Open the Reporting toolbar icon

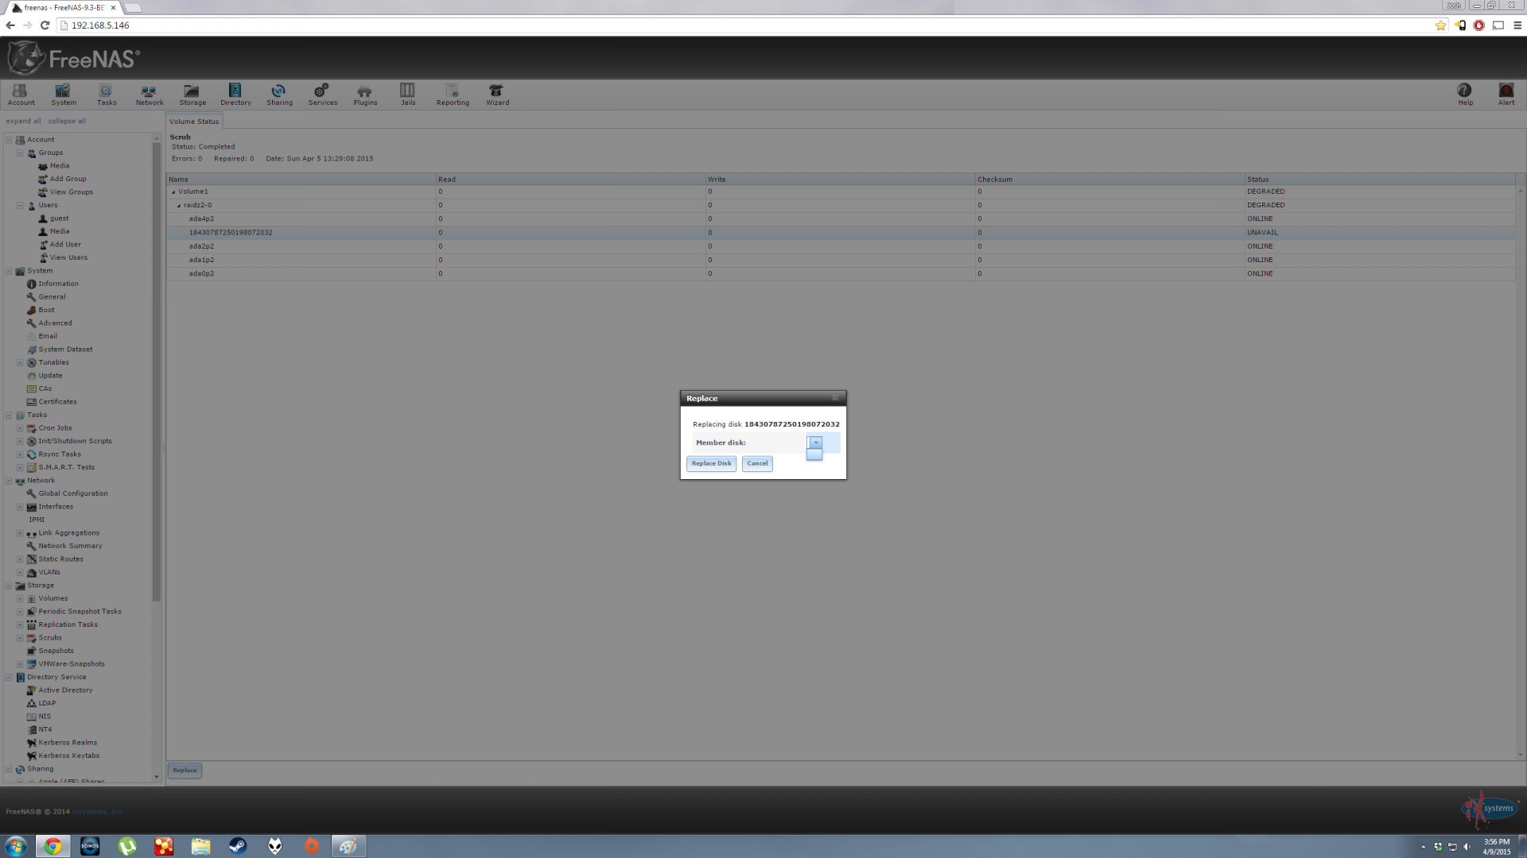(452, 94)
